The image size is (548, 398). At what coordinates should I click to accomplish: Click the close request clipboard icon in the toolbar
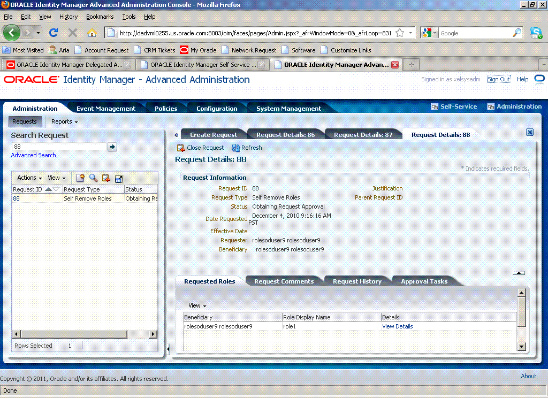pos(180,148)
